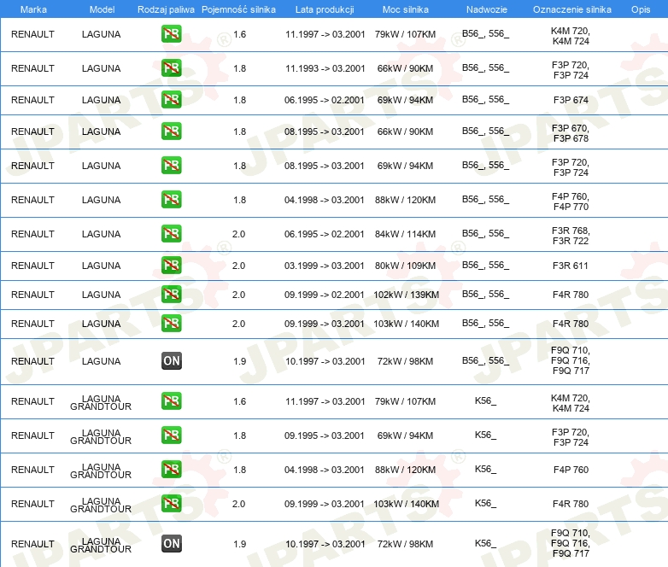This screenshot has height=567, width=668.
Task: Click the petrol icon in the 08.1995 69kW / 94KM row
Action: pyautogui.click(x=171, y=166)
